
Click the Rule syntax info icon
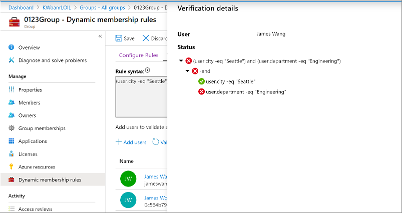[148, 70]
